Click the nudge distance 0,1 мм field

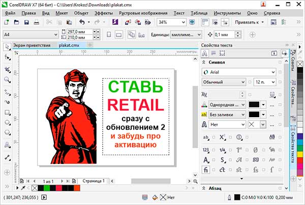(225, 35)
